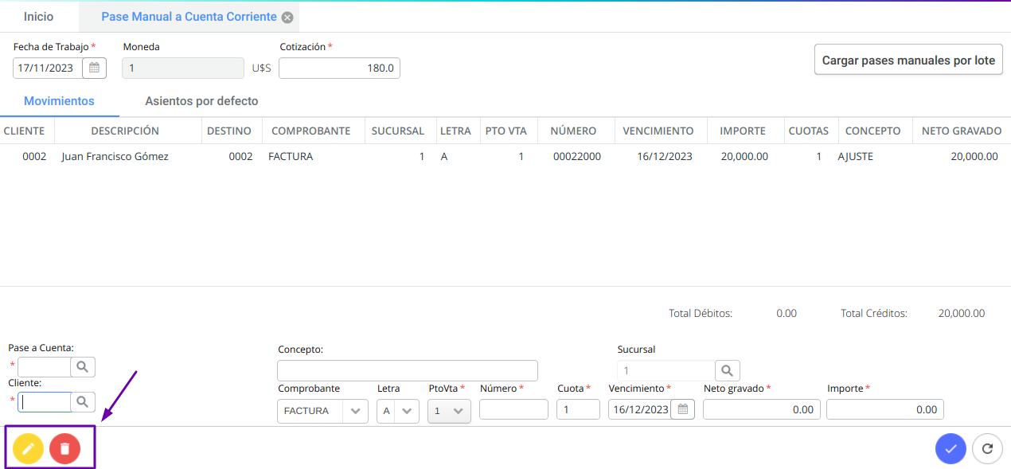This screenshot has width=1011, height=469.
Task: Click the number 00022000 cell
Action: coord(577,157)
